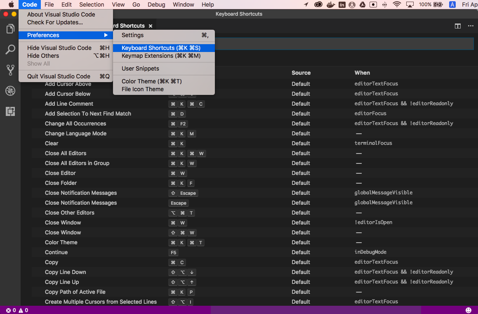
Task: Open the View menu
Action: pyautogui.click(x=118, y=4)
